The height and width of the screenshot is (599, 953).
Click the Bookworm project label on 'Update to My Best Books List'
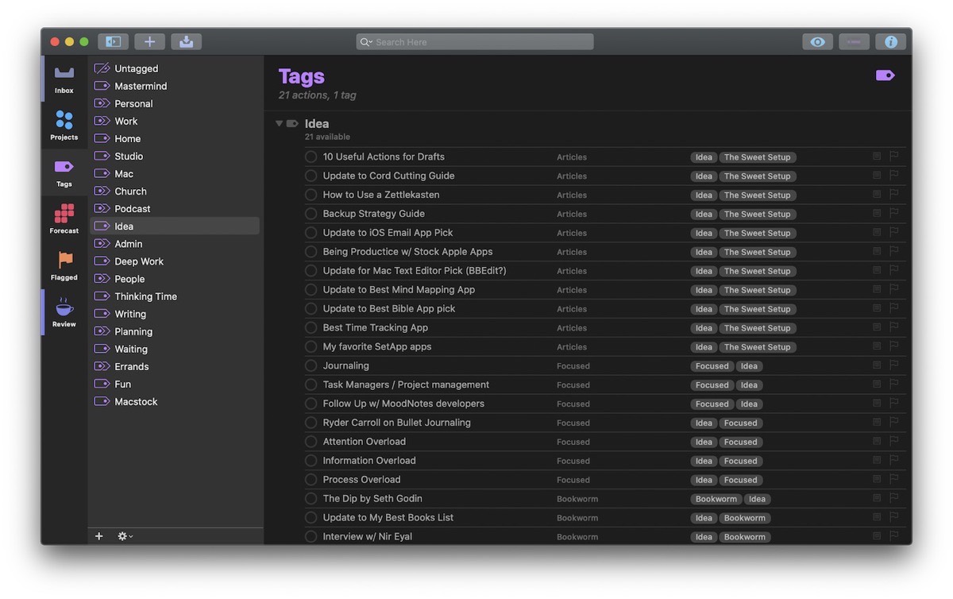point(577,518)
